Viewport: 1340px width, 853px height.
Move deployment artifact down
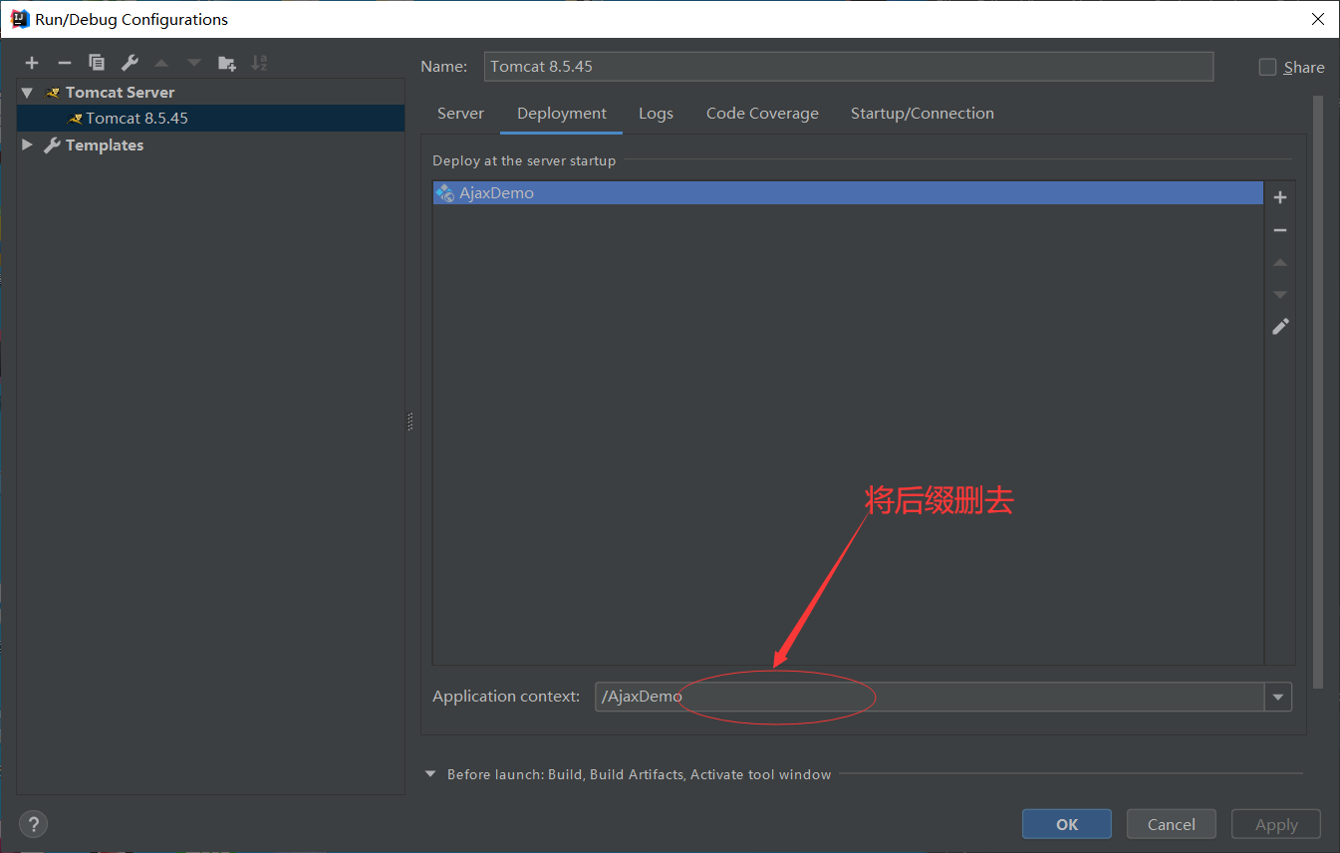tap(1280, 294)
